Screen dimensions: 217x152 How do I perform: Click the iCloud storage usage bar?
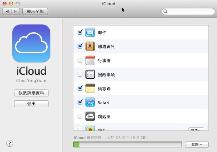coord(127,144)
